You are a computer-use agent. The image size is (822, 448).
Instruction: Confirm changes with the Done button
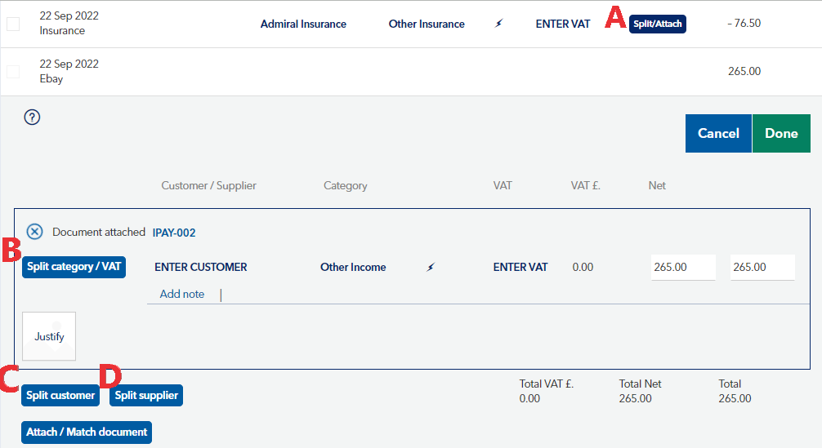pyautogui.click(x=781, y=134)
